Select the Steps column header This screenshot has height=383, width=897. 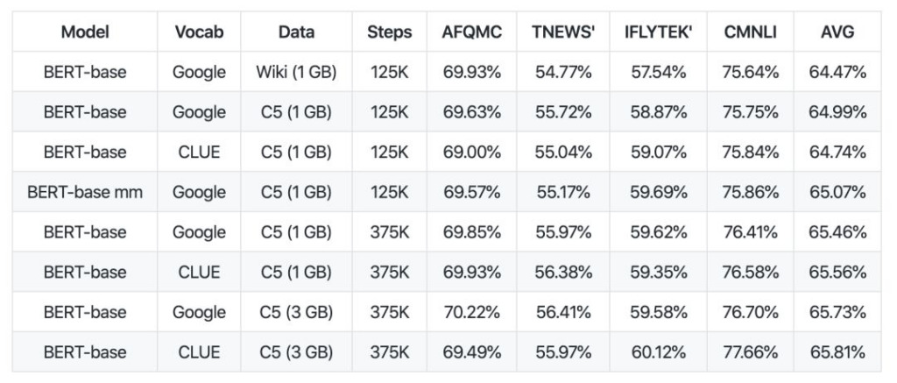pyautogui.click(x=389, y=32)
